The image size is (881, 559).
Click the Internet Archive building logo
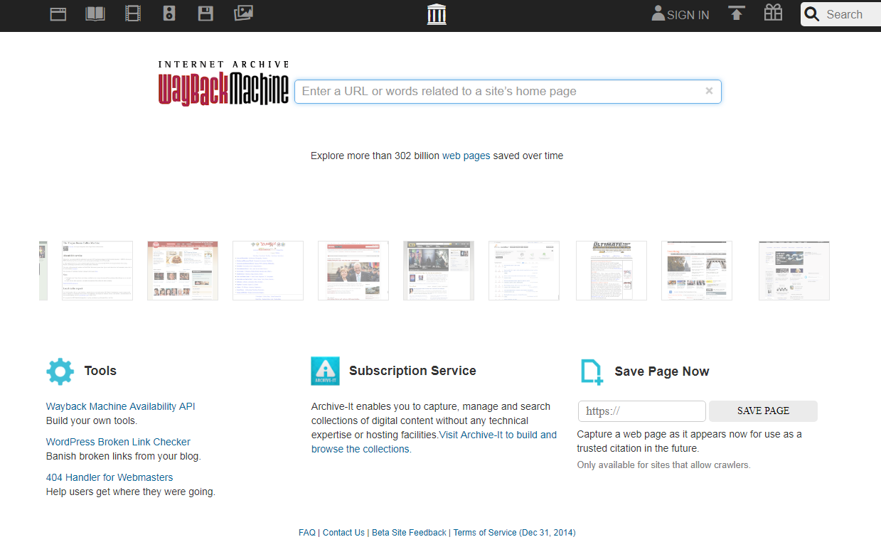[x=437, y=14]
